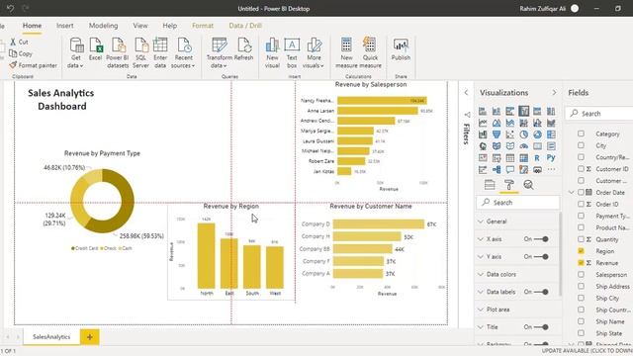
Task: Check the City field checkbox
Action: click(x=581, y=145)
